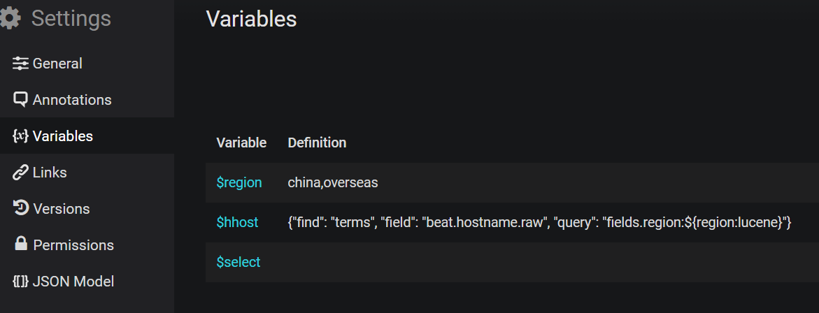Click the Permissions padlock icon
This screenshot has width=819, height=313.
(x=21, y=244)
